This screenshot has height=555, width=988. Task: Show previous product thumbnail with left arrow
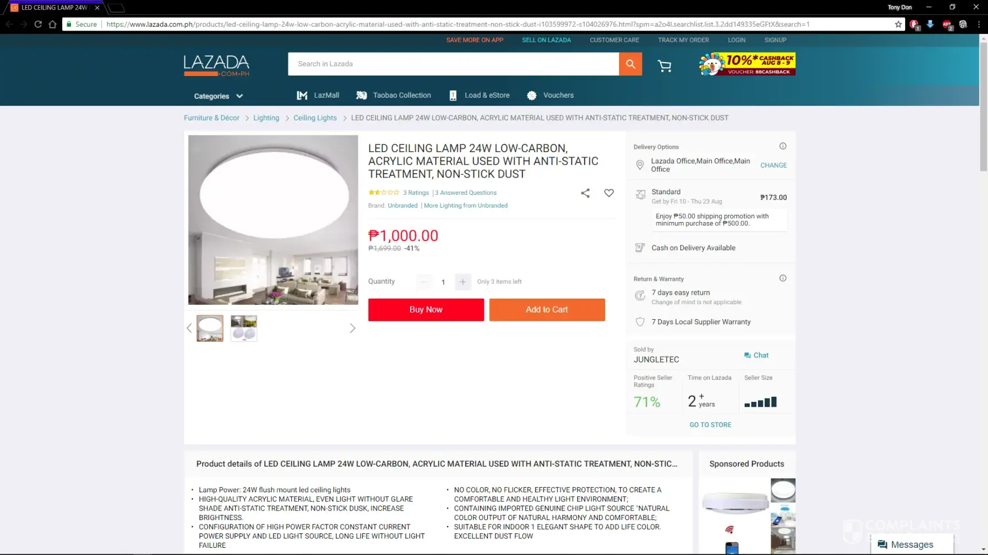tap(189, 328)
